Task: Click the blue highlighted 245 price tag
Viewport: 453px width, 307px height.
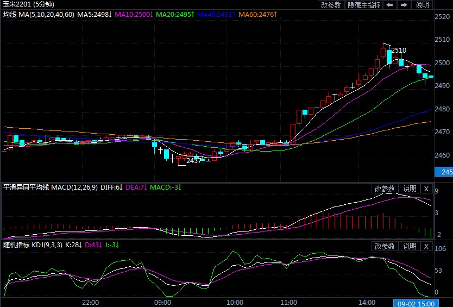Action: point(444,172)
